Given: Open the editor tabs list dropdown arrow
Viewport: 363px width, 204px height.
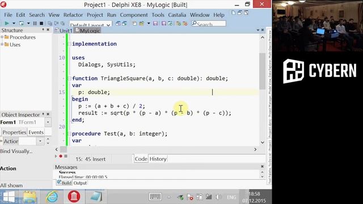Looking at the screenshot, I should pyautogui.click(x=258, y=30).
